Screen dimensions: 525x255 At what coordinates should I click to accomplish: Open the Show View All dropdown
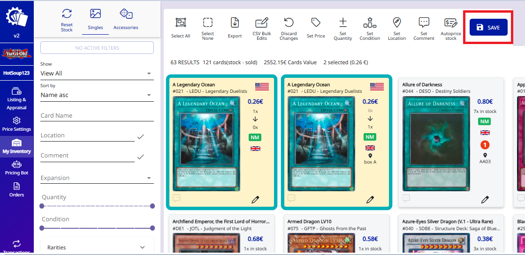pos(97,73)
